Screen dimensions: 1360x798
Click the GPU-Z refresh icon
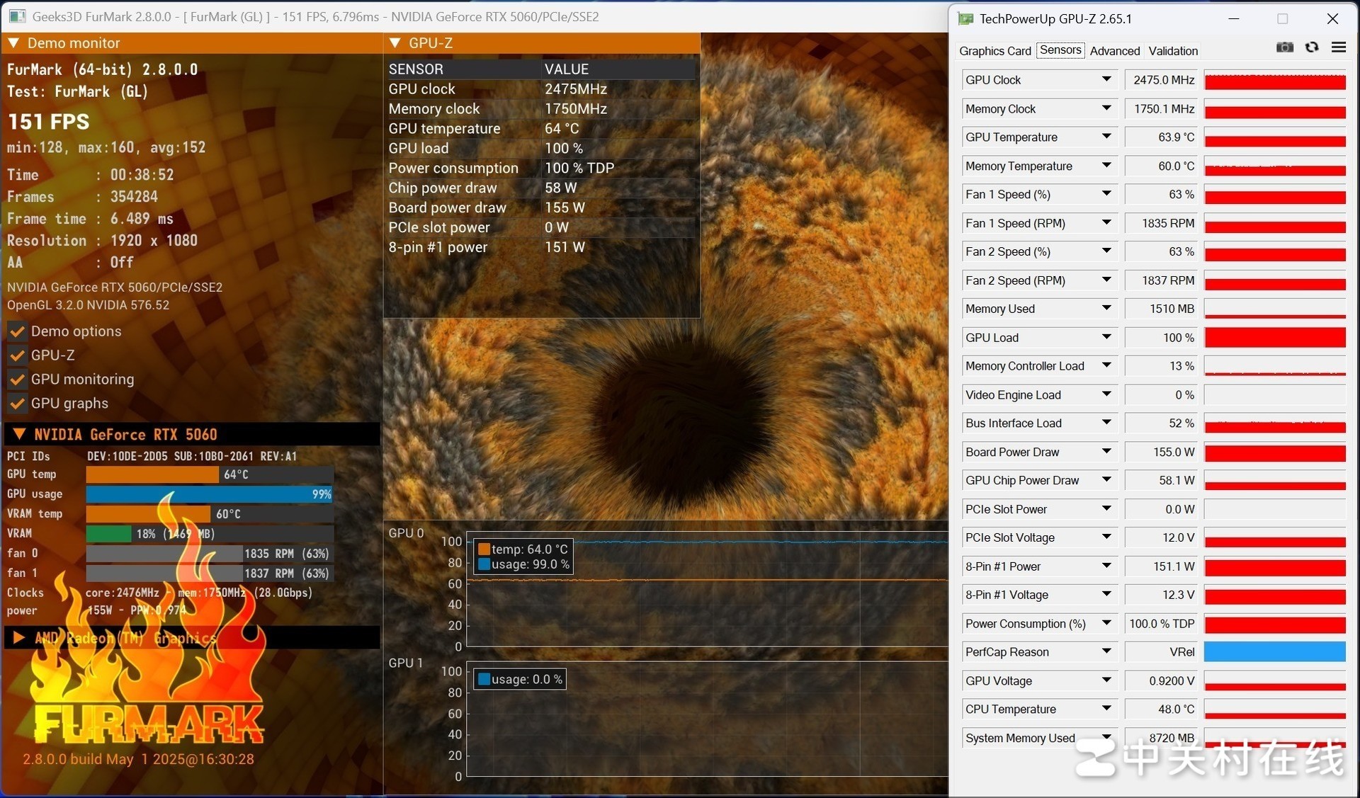(1312, 47)
